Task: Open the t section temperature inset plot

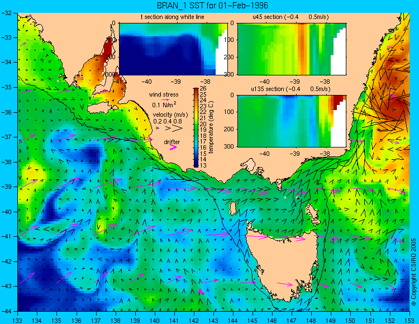Action: click(x=173, y=49)
